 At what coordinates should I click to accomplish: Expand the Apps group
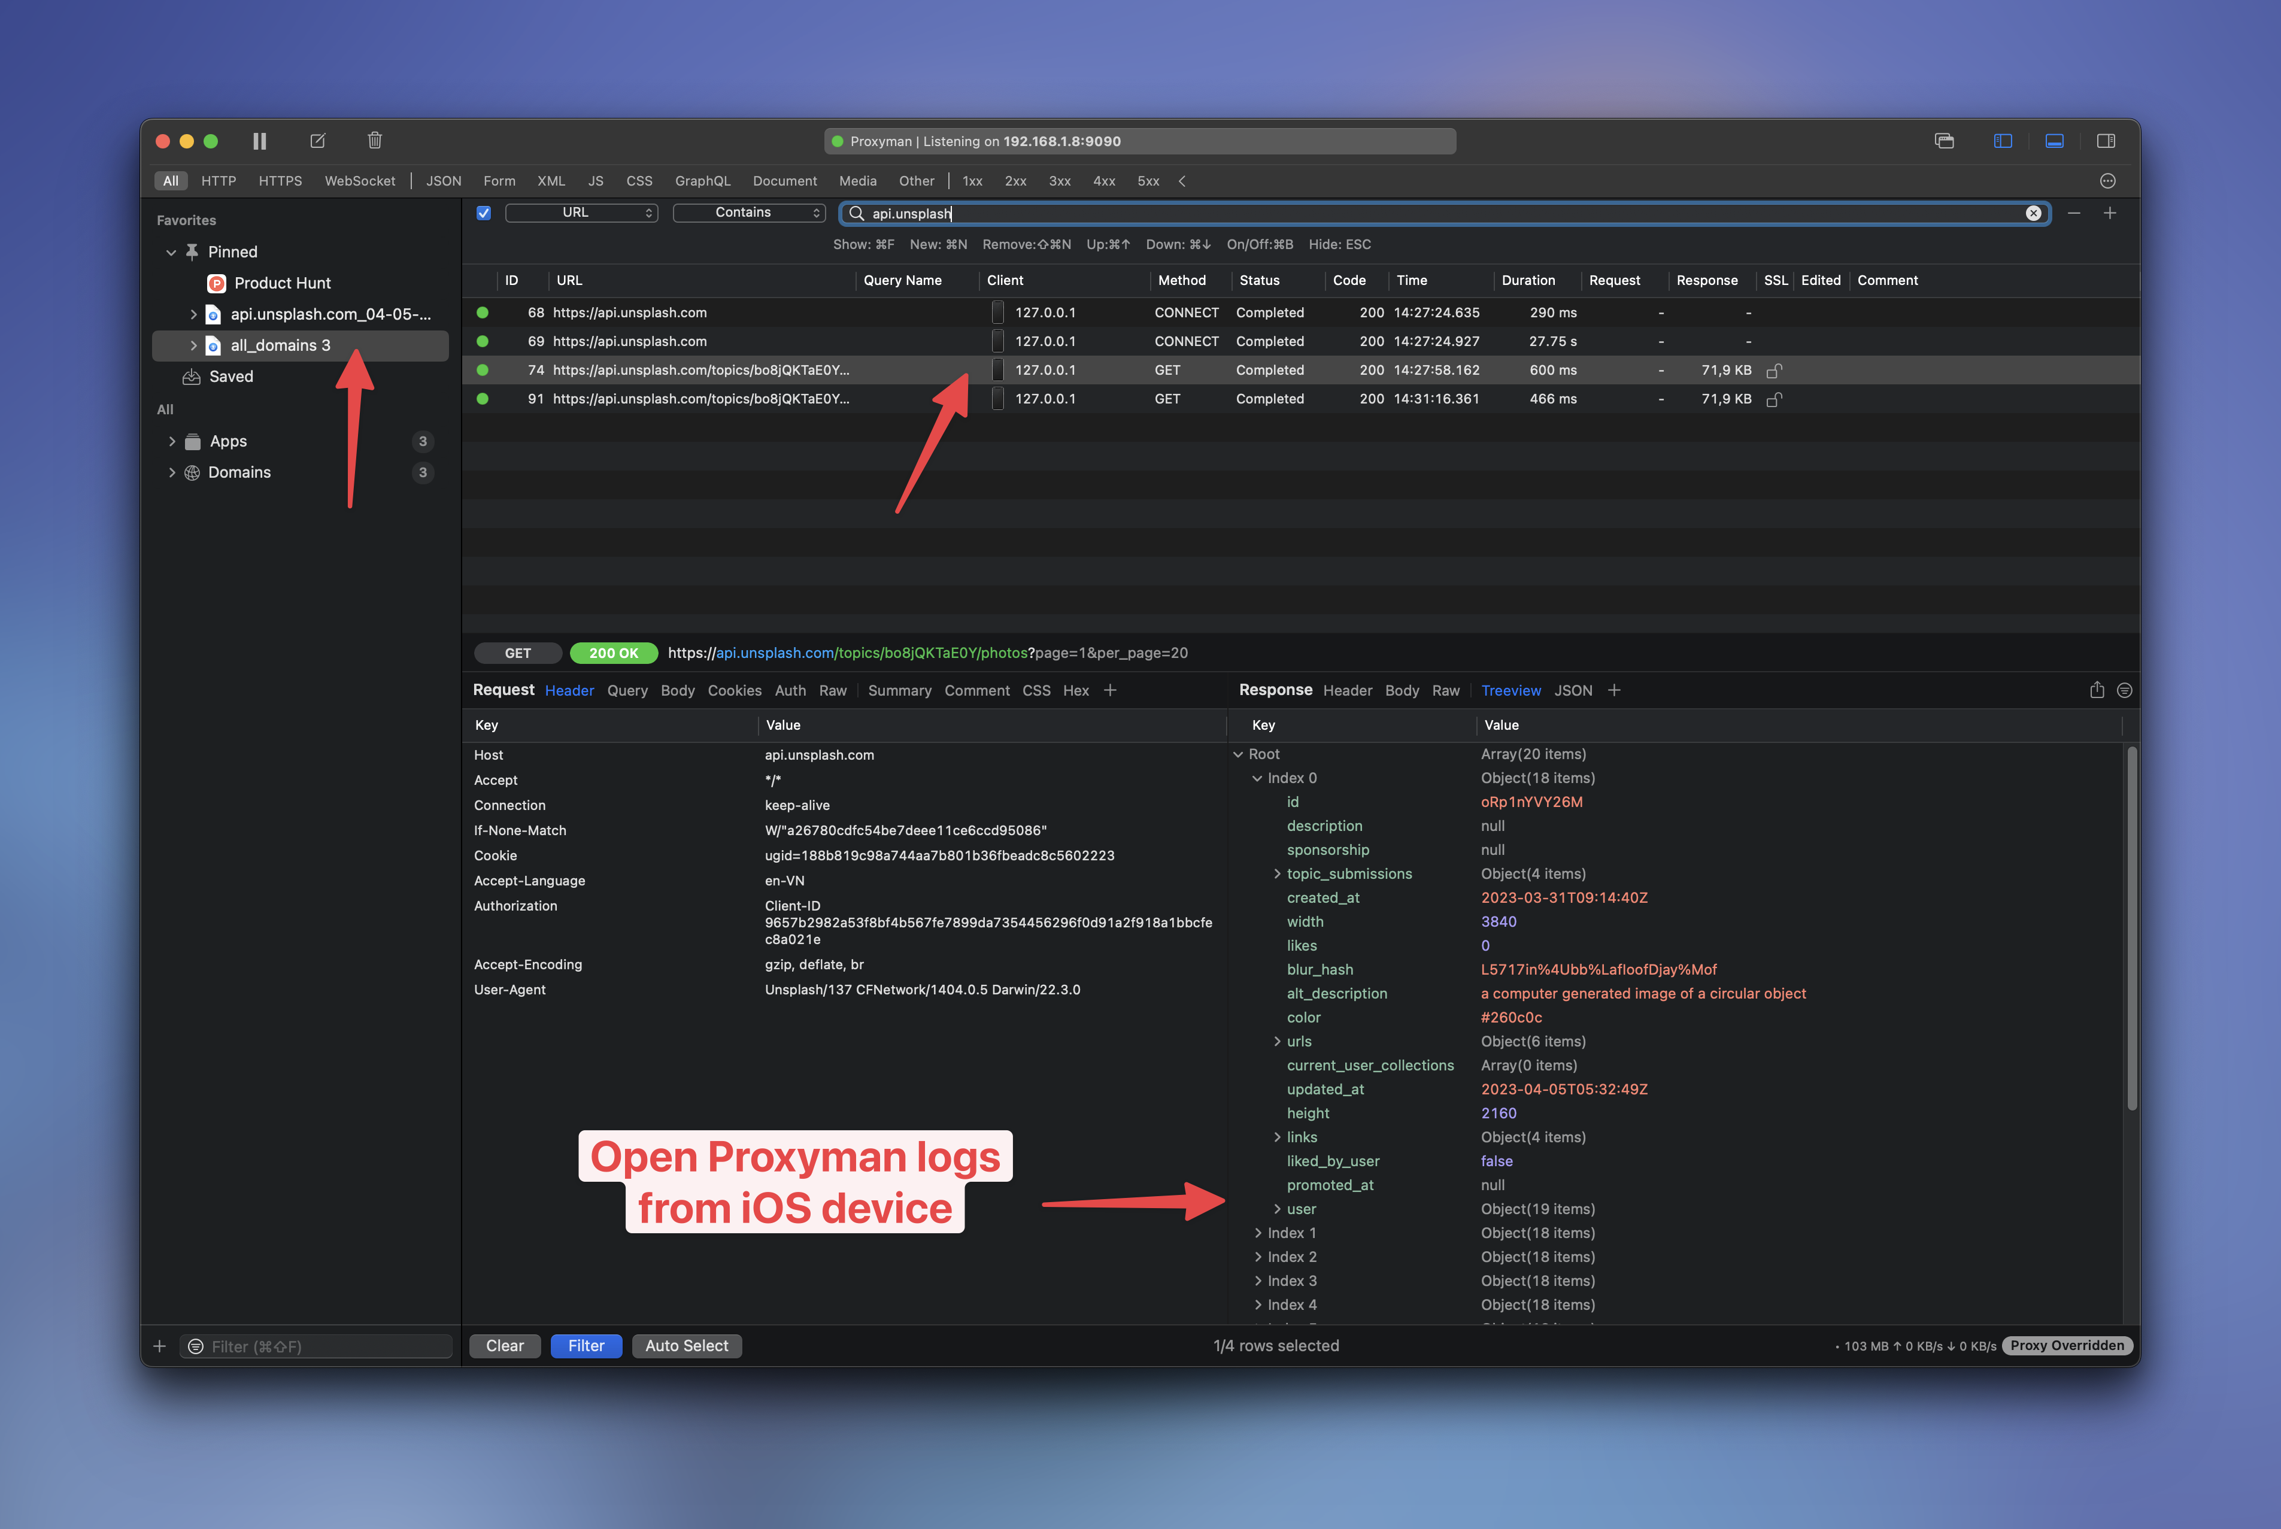click(172, 442)
